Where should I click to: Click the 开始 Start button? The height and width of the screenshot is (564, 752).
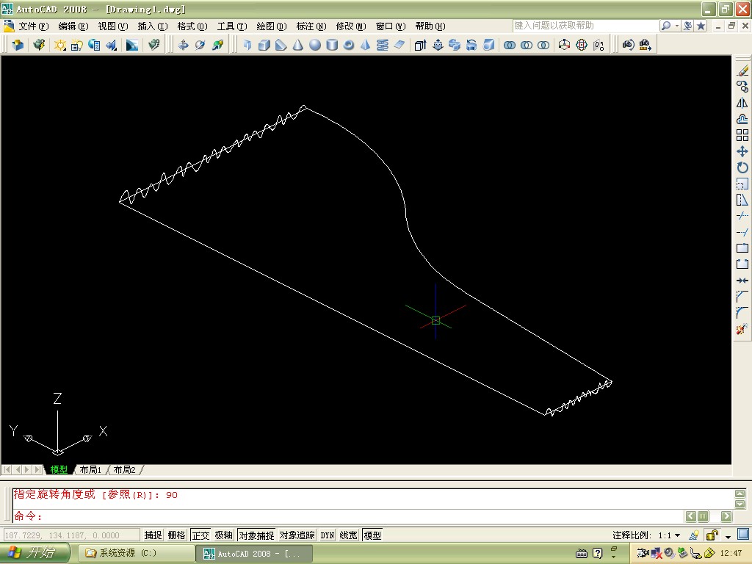click(35, 553)
